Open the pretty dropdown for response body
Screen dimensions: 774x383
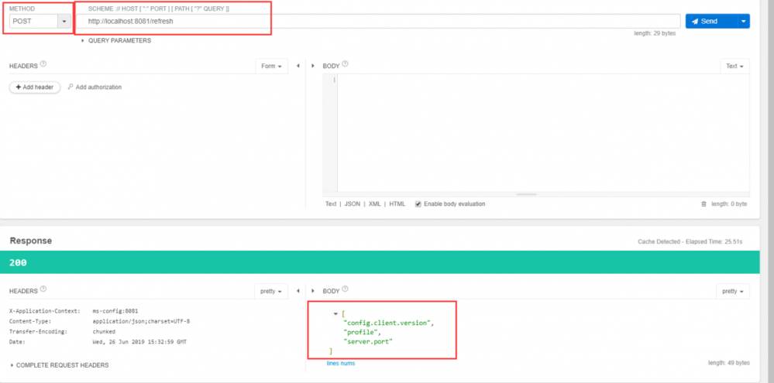732,291
